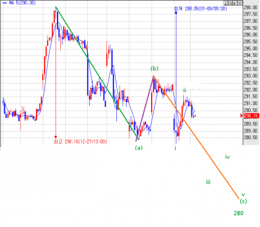
Task: Click the vertical arrows icon in chart header
Action: pos(235,3)
